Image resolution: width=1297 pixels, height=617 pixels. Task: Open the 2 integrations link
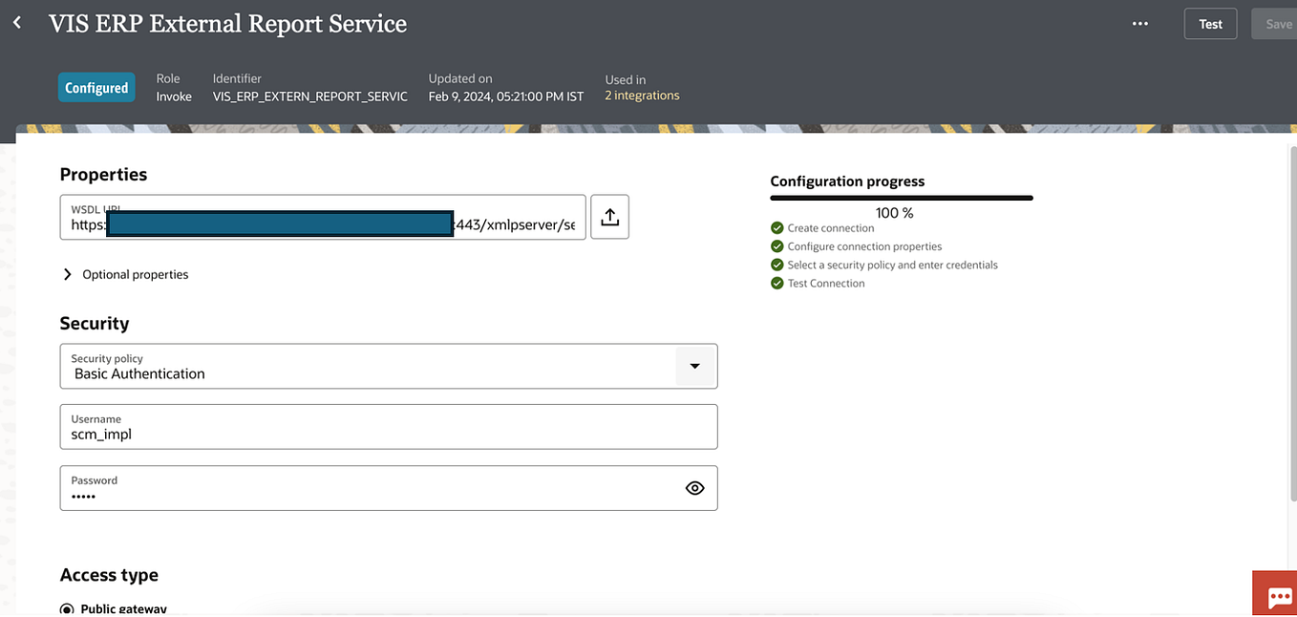642,95
